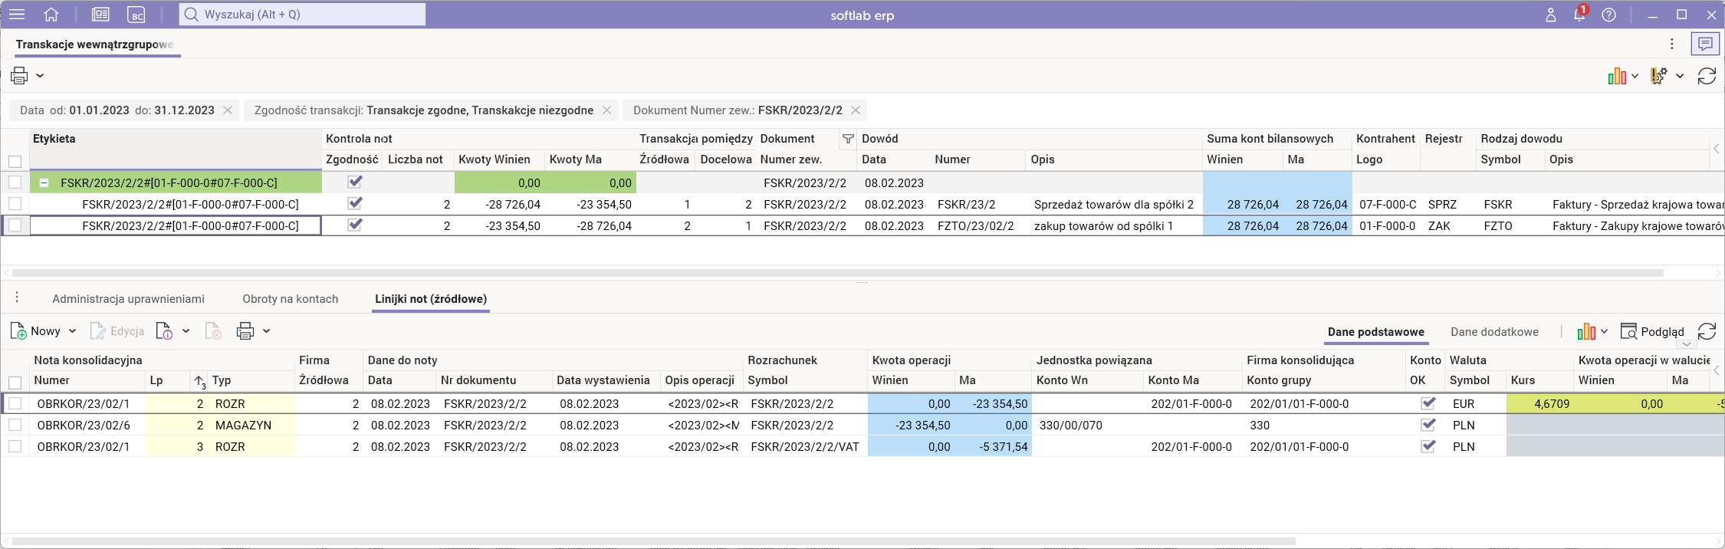Go to the home screen icon
1725x549 pixels.
(x=51, y=15)
